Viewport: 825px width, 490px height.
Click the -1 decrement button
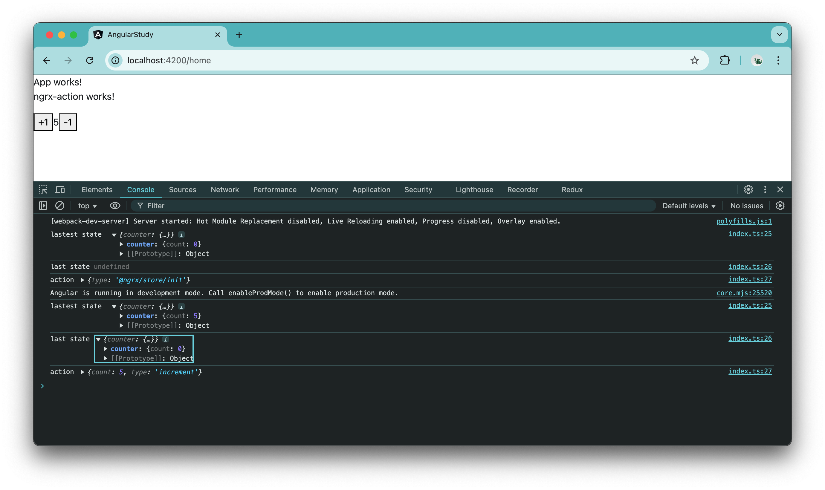click(x=68, y=122)
